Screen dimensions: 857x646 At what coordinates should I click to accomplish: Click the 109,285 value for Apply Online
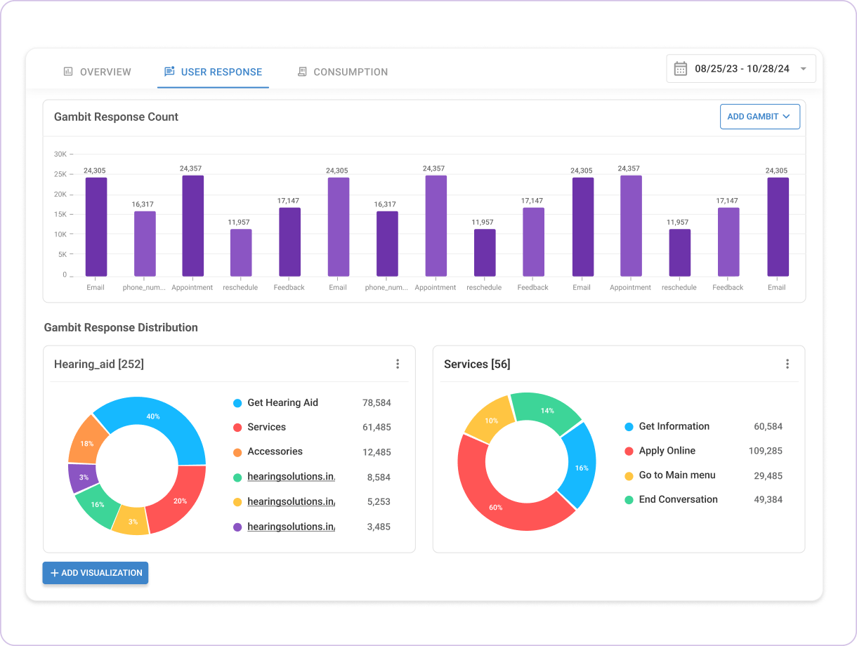pos(766,451)
